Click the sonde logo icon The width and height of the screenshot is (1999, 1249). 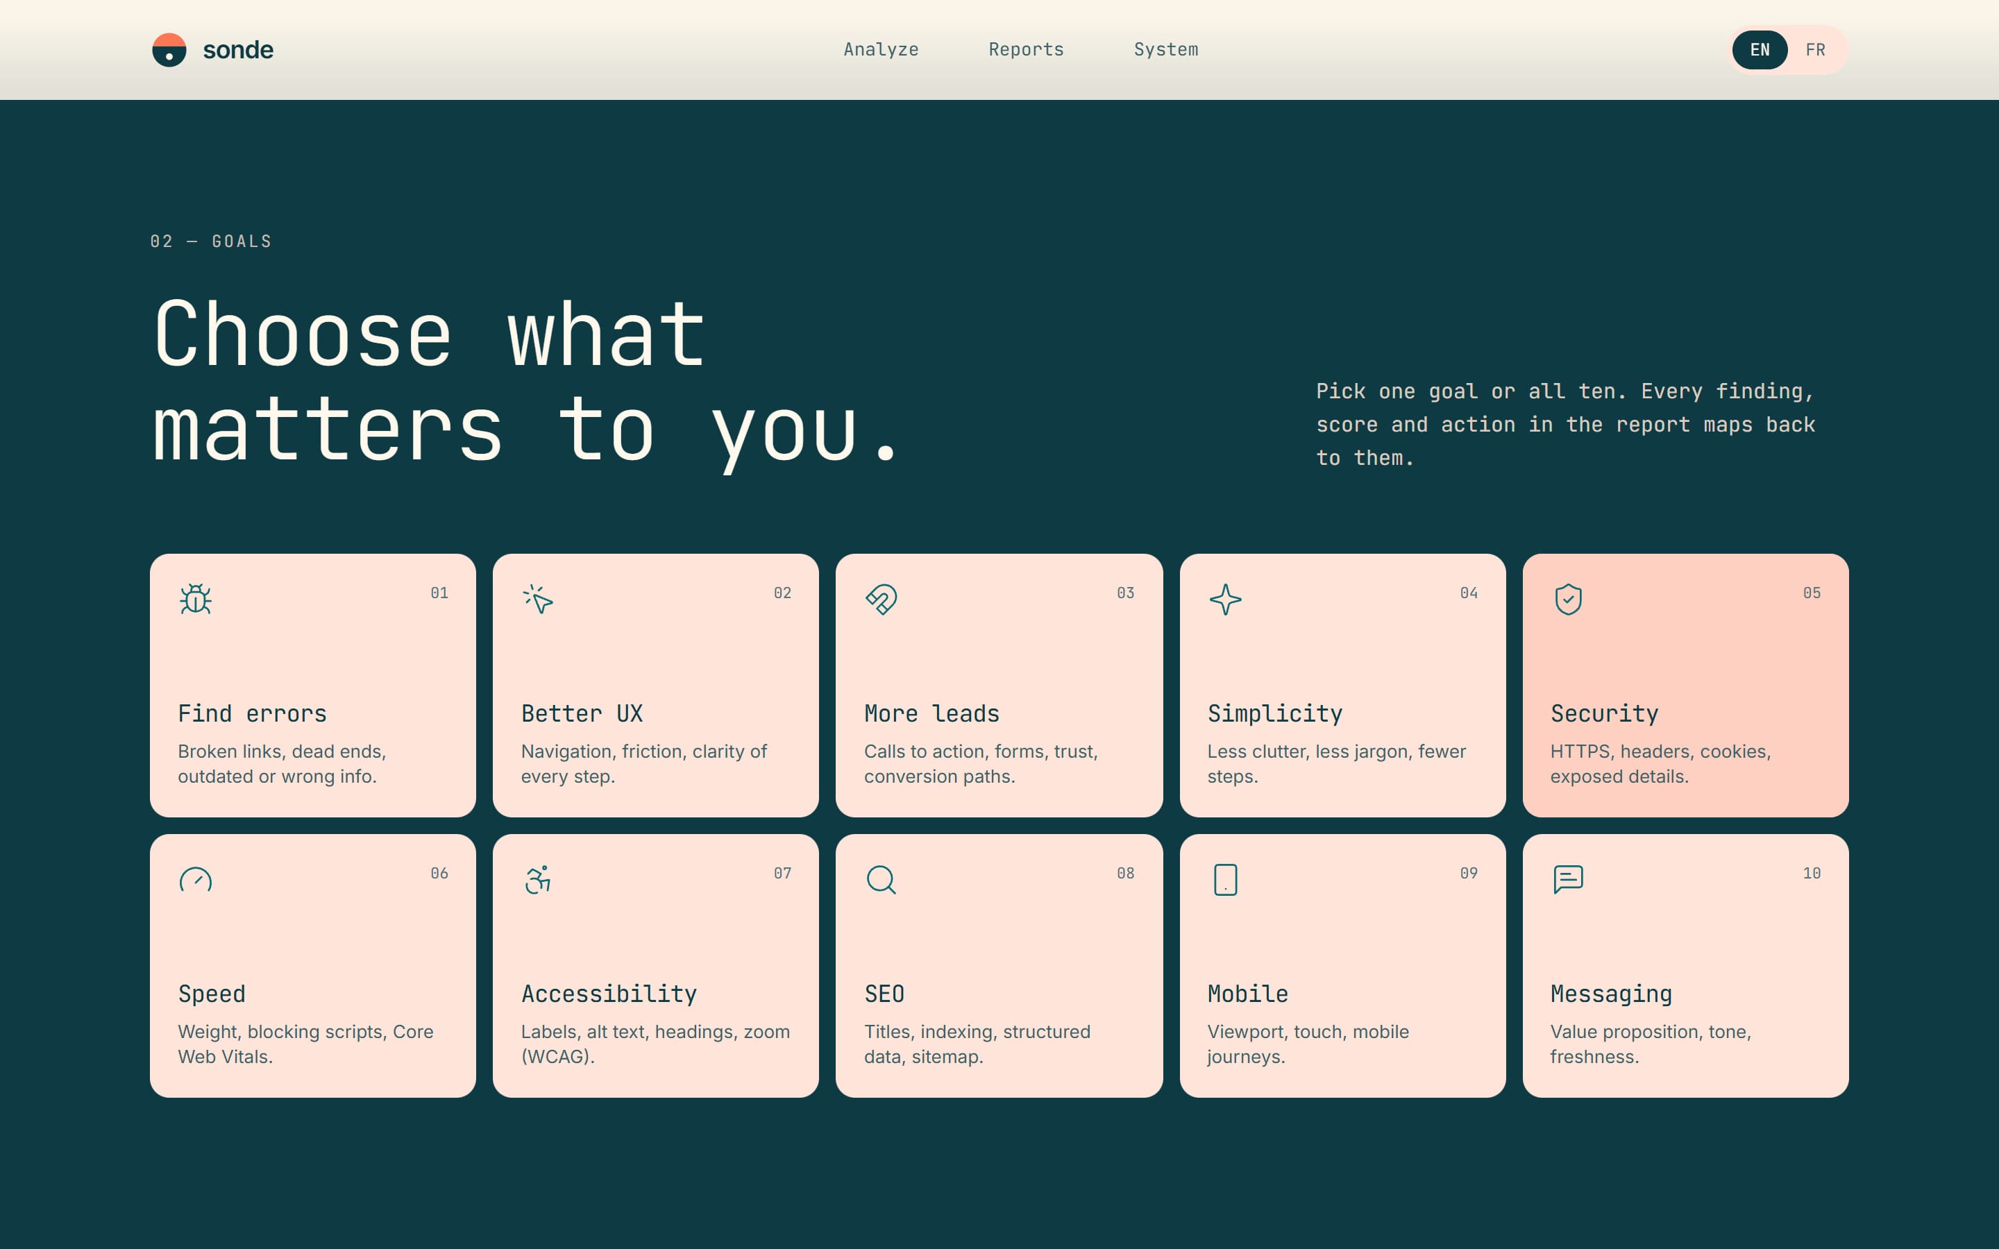pyautogui.click(x=169, y=49)
